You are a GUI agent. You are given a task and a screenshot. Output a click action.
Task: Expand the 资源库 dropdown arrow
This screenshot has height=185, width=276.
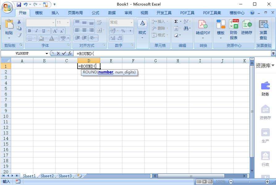pos(273,65)
